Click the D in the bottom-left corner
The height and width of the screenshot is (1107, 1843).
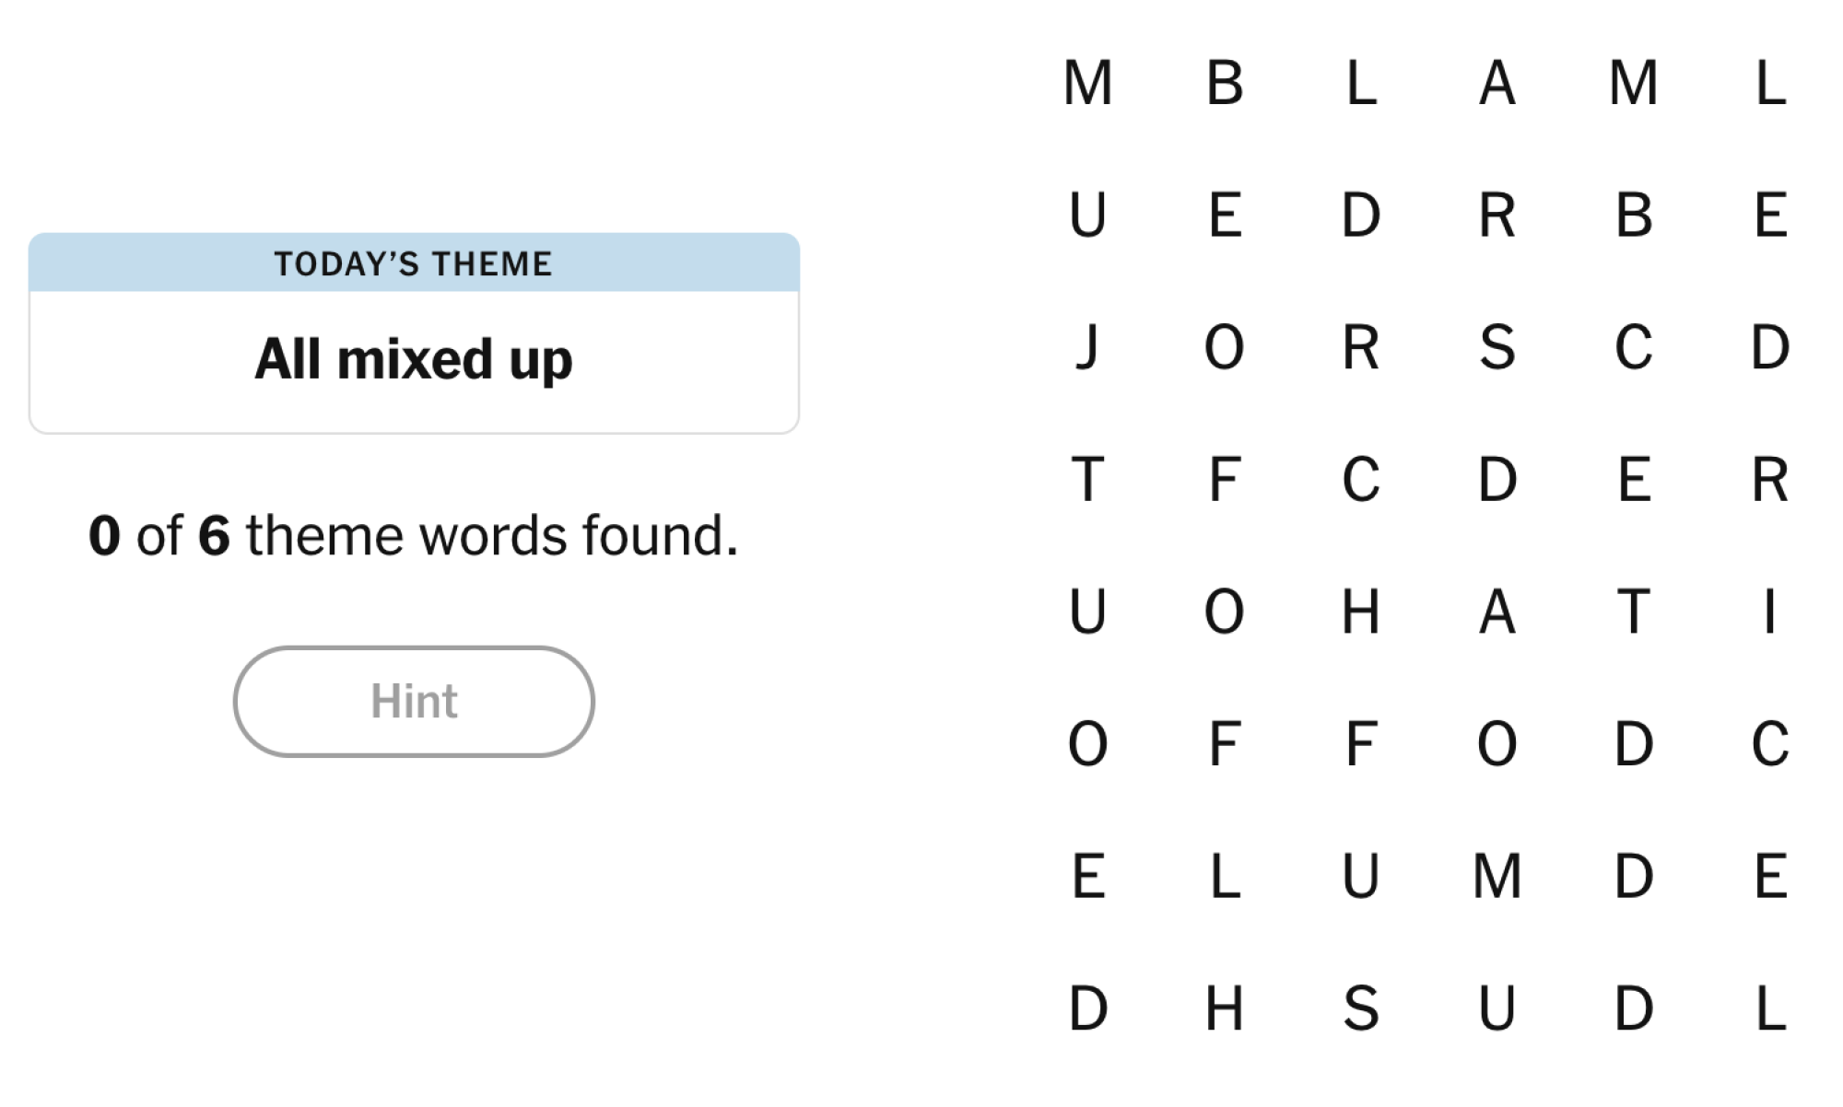[1088, 1009]
